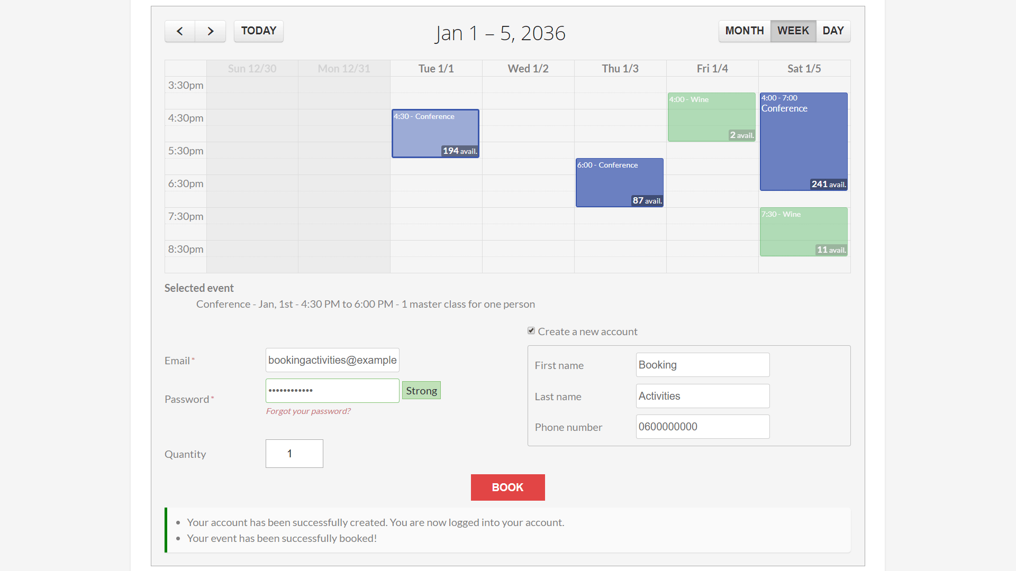
Task: Click the Wine event on Fri 1/4
Action: click(710, 117)
